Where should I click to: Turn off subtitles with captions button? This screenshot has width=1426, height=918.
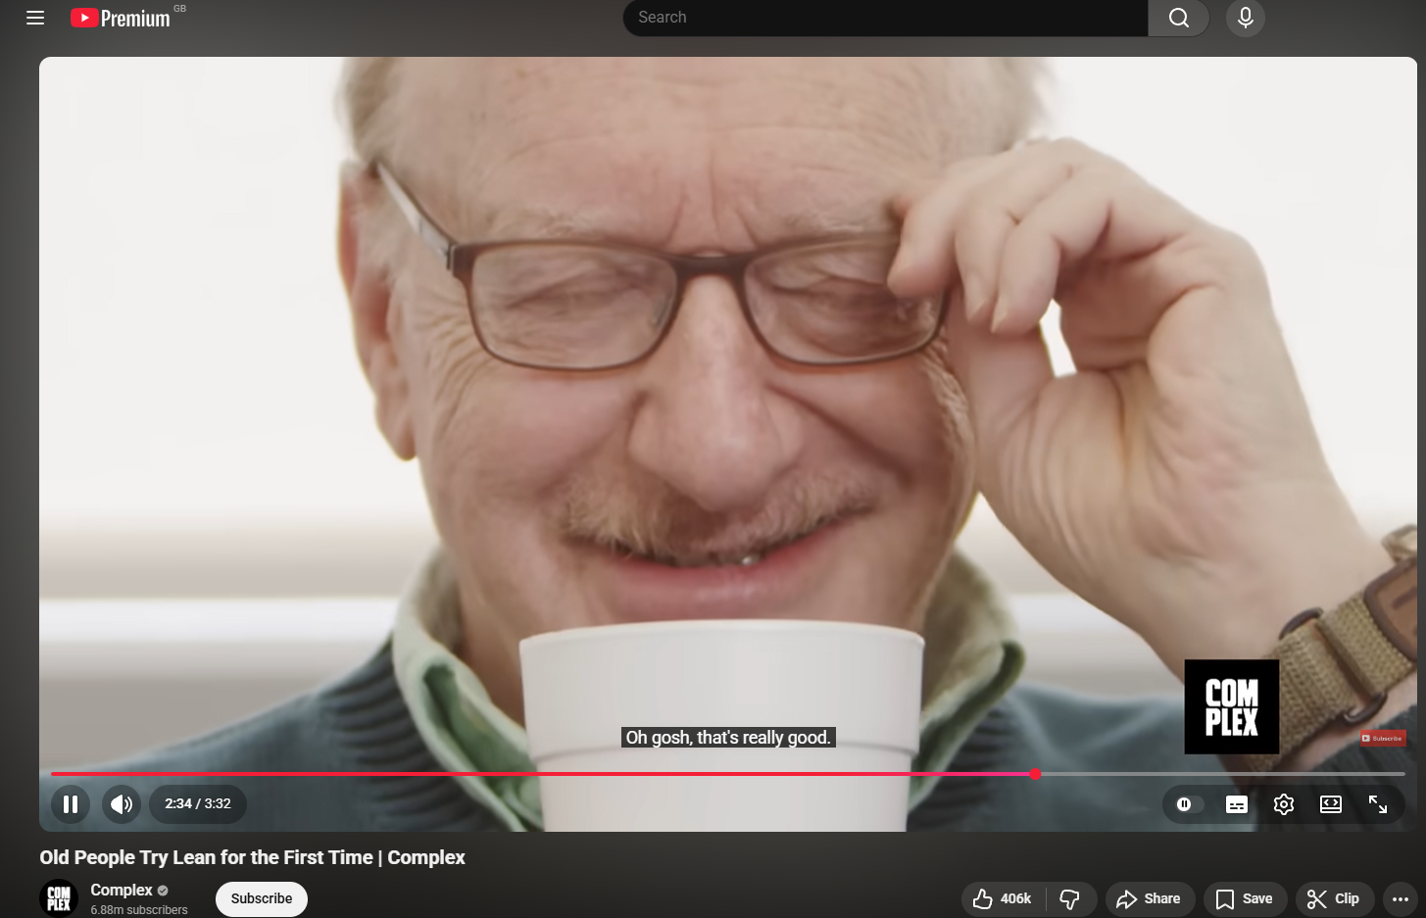1237,804
